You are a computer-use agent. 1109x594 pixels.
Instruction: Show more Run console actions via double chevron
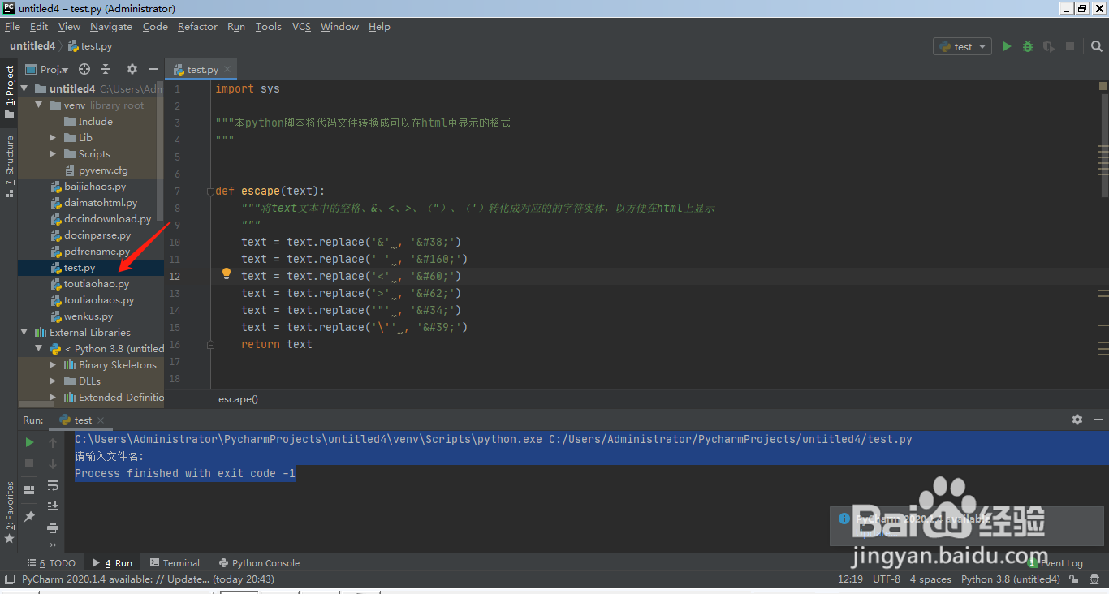[53, 544]
